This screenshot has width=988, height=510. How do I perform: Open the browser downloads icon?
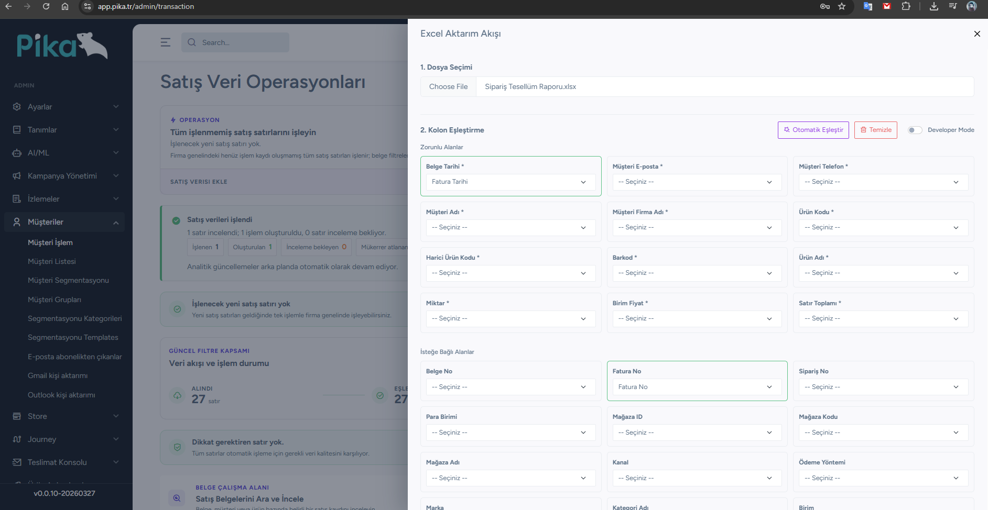[x=934, y=6]
